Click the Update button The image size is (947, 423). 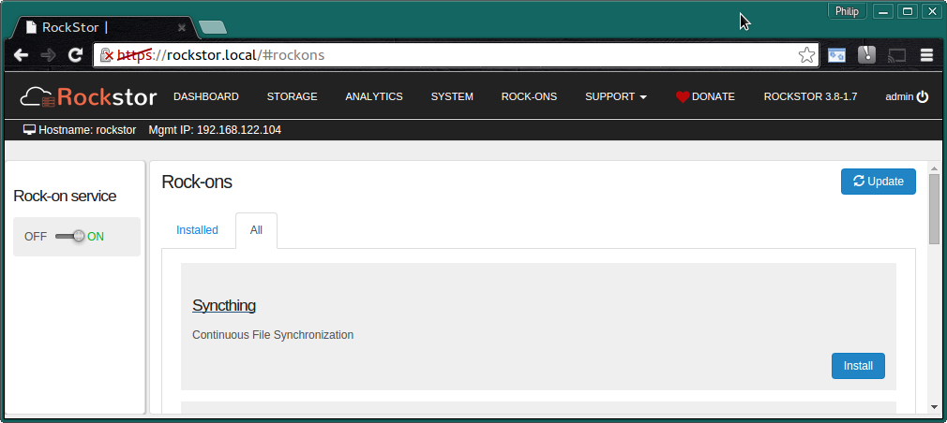click(x=879, y=182)
